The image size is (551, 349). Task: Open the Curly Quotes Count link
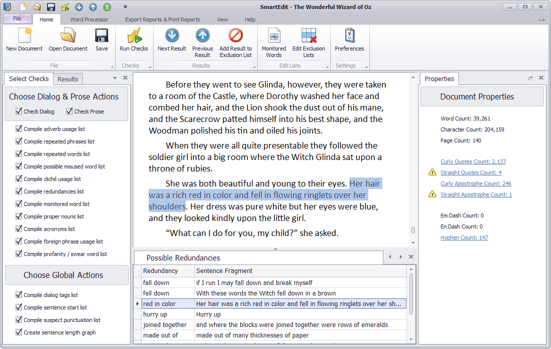click(x=472, y=161)
